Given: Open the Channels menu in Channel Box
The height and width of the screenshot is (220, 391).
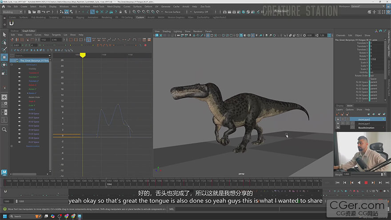Looking at the screenshot, I should (x=340, y=35).
